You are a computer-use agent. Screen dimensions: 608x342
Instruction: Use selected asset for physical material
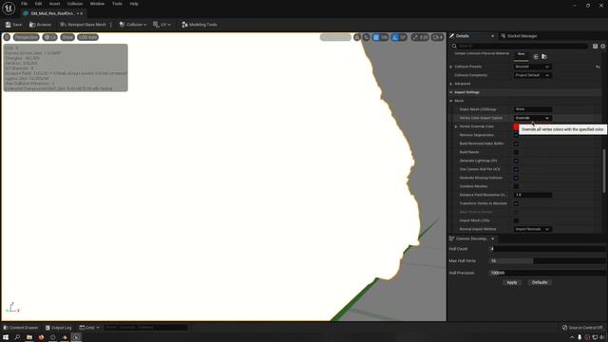click(x=536, y=57)
